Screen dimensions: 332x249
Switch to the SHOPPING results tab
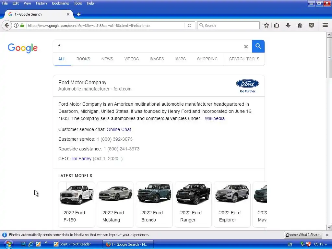[207, 59]
